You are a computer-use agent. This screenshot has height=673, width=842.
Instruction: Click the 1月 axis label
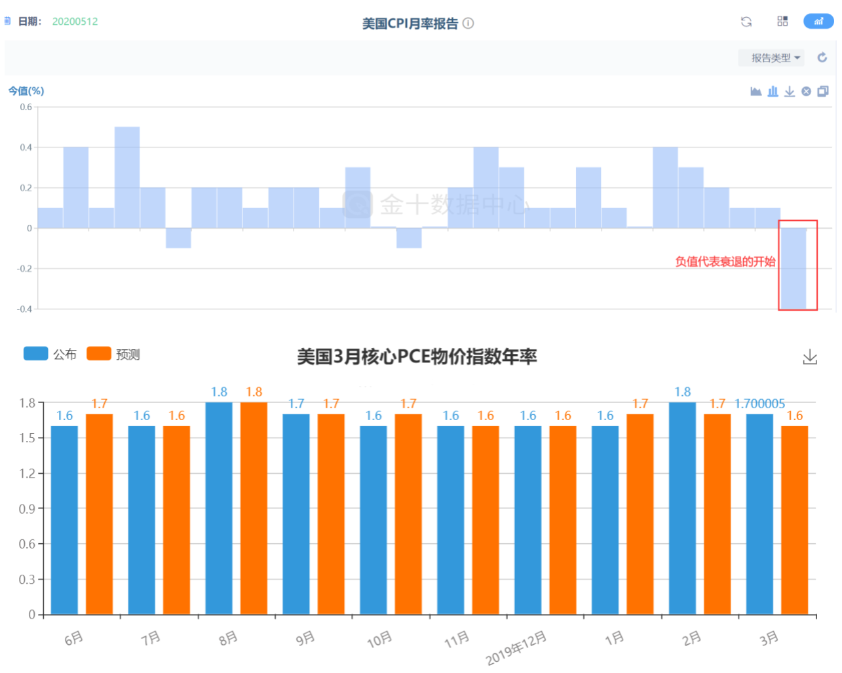coord(615,638)
